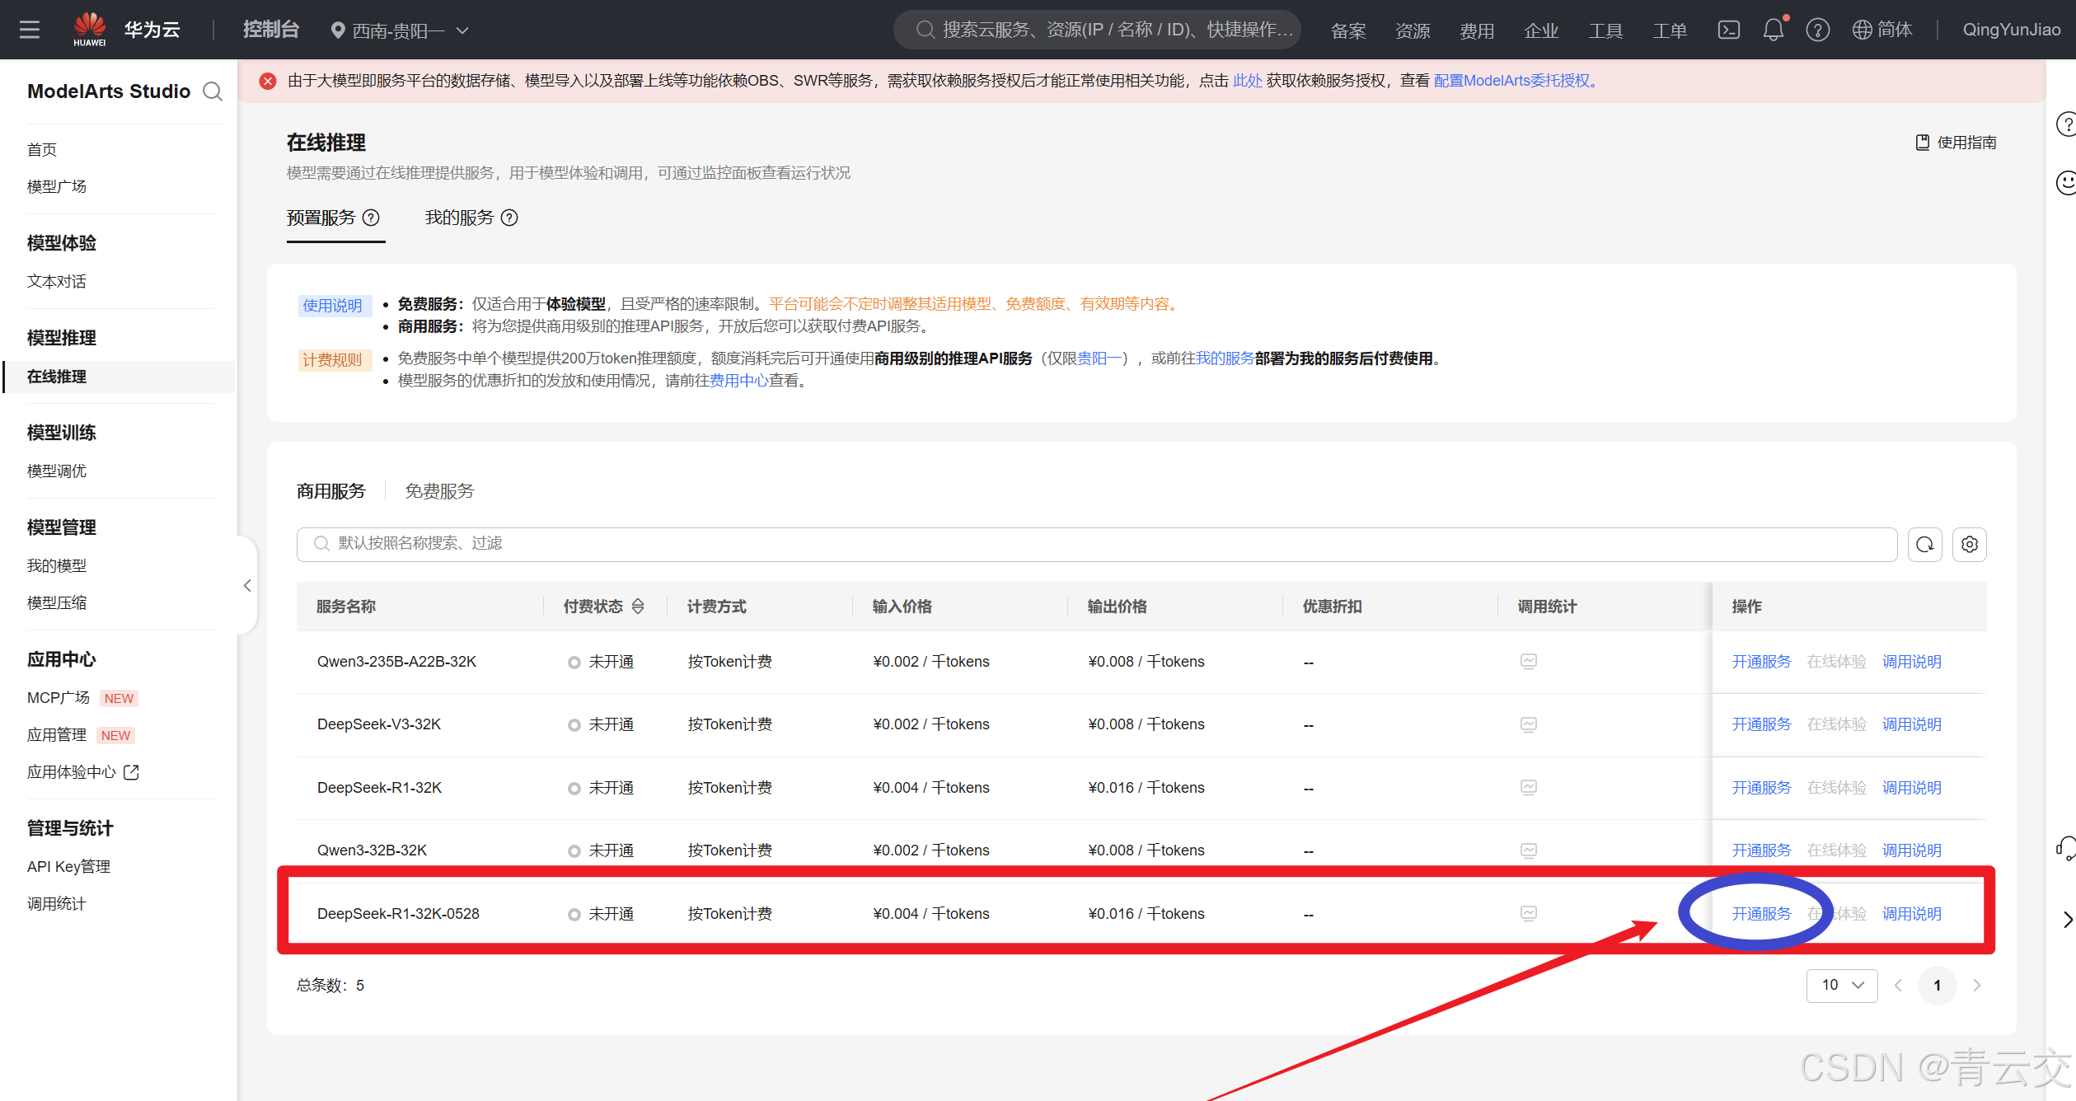Click the customer service headset icon
Screen dimensions: 2076x1101
click(2066, 848)
